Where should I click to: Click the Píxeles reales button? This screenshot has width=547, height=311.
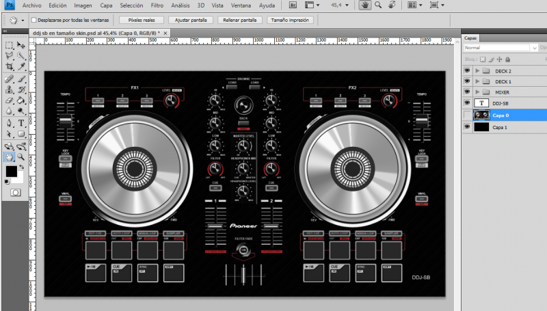pyautogui.click(x=142, y=21)
